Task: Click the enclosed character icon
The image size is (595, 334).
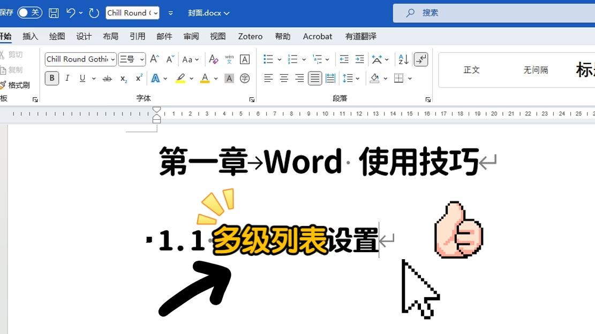Action: [245, 79]
